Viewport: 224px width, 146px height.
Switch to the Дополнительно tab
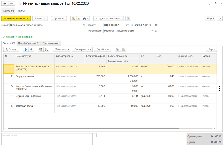51,43
